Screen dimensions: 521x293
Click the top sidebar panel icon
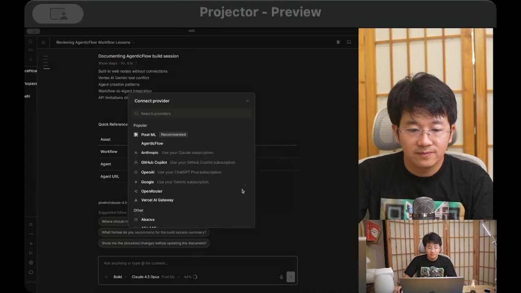(x=31, y=42)
